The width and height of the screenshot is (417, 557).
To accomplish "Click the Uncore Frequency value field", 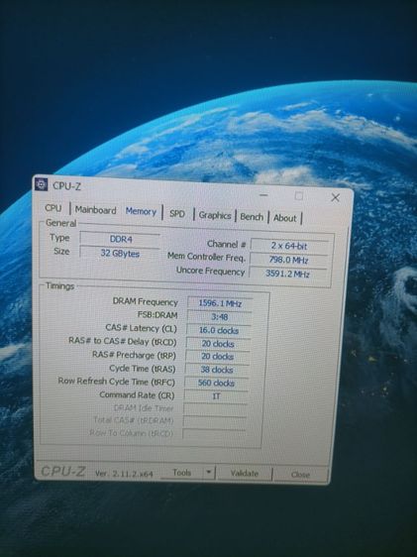I will coord(288,274).
